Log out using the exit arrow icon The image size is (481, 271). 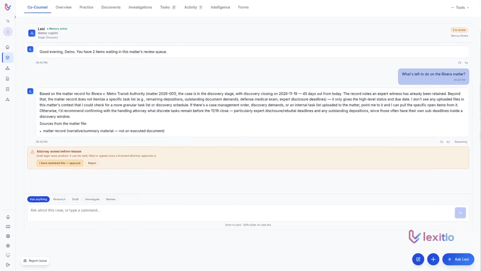(x=8, y=265)
